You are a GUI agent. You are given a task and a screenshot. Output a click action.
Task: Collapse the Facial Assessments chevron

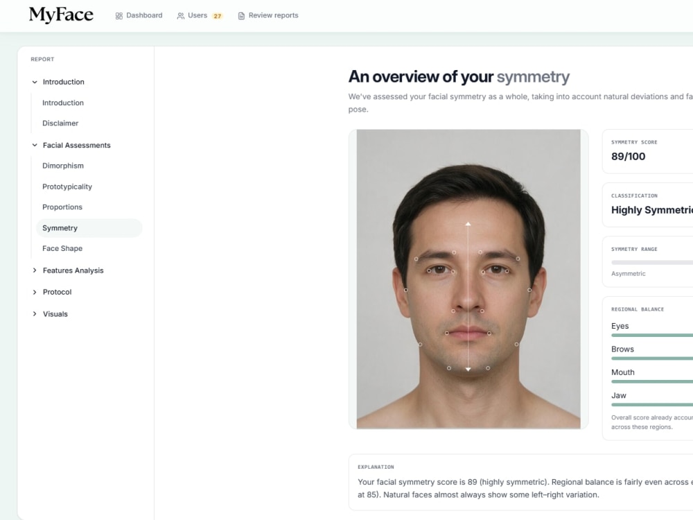pyautogui.click(x=35, y=145)
